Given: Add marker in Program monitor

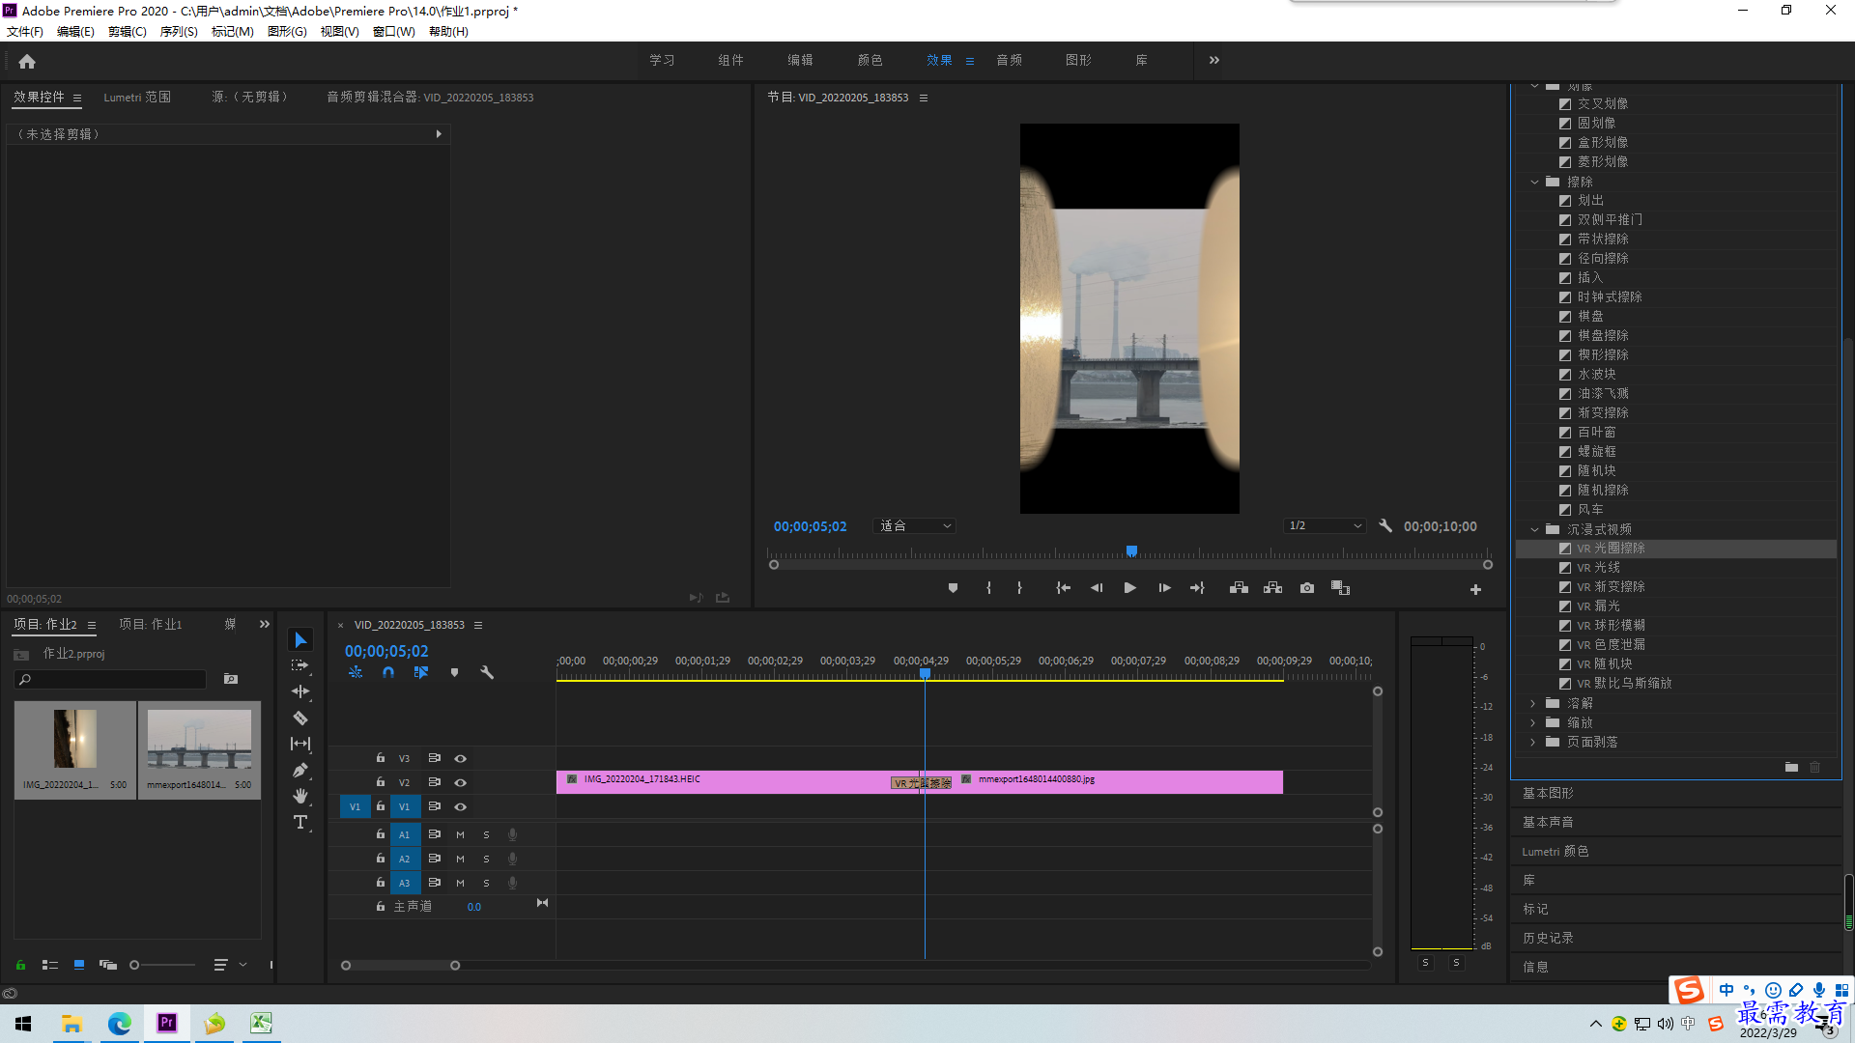Looking at the screenshot, I should tap(953, 588).
